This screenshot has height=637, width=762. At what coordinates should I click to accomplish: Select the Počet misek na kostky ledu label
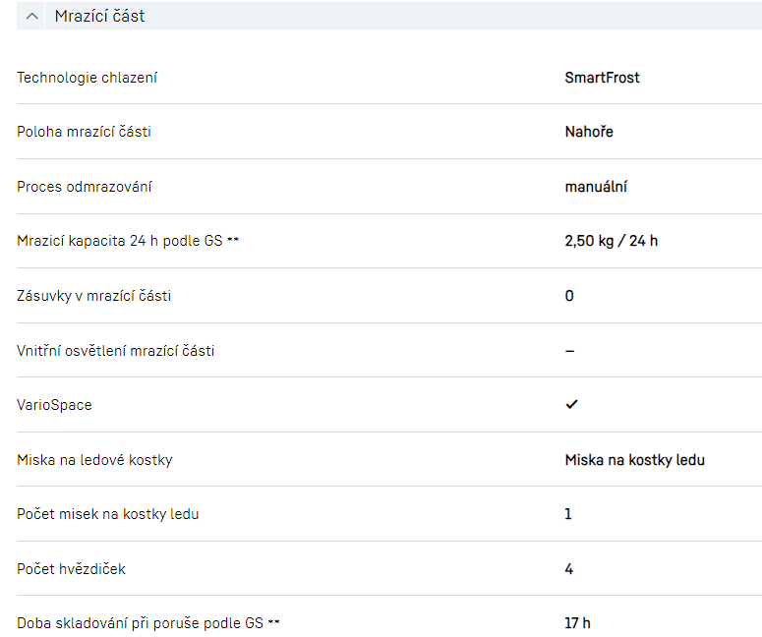(x=107, y=514)
